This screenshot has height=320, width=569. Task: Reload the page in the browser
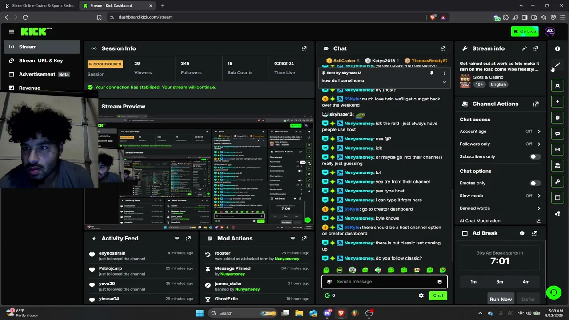pos(25,17)
